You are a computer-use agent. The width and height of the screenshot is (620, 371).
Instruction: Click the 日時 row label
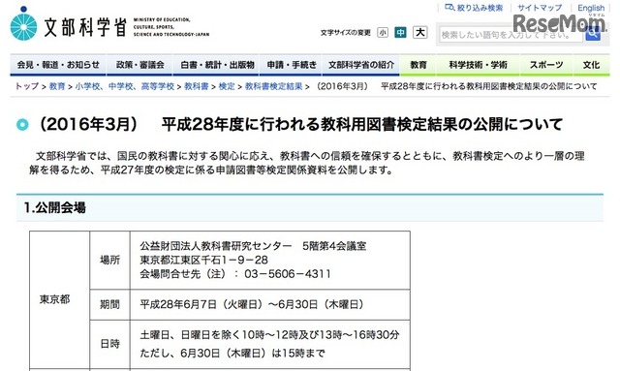[x=109, y=344]
